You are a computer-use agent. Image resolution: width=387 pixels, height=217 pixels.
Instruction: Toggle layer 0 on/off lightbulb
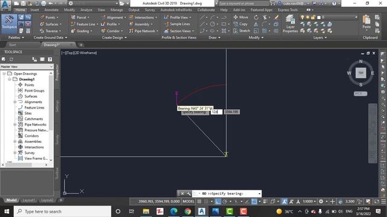pos(302,17)
